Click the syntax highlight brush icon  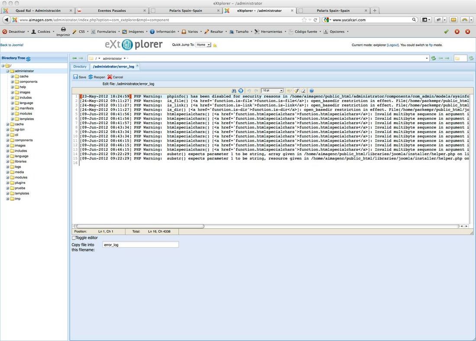click(x=296, y=91)
